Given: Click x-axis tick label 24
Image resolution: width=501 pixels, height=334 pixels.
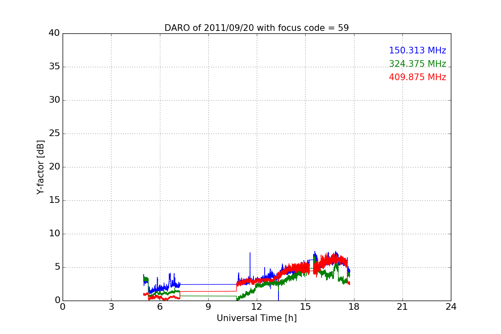Looking at the screenshot, I should (451, 306).
